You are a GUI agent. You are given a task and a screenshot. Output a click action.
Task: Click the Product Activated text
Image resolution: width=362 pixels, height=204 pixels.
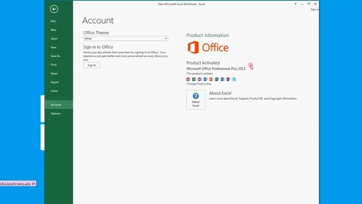tap(203, 63)
